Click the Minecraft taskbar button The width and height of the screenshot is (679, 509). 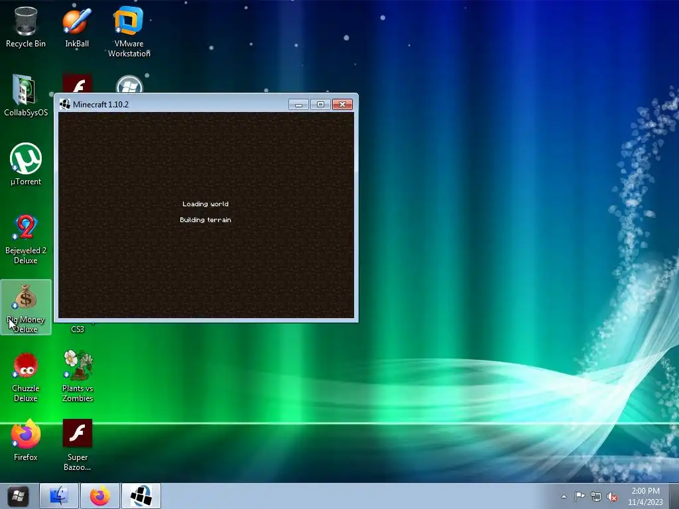[x=141, y=496]
